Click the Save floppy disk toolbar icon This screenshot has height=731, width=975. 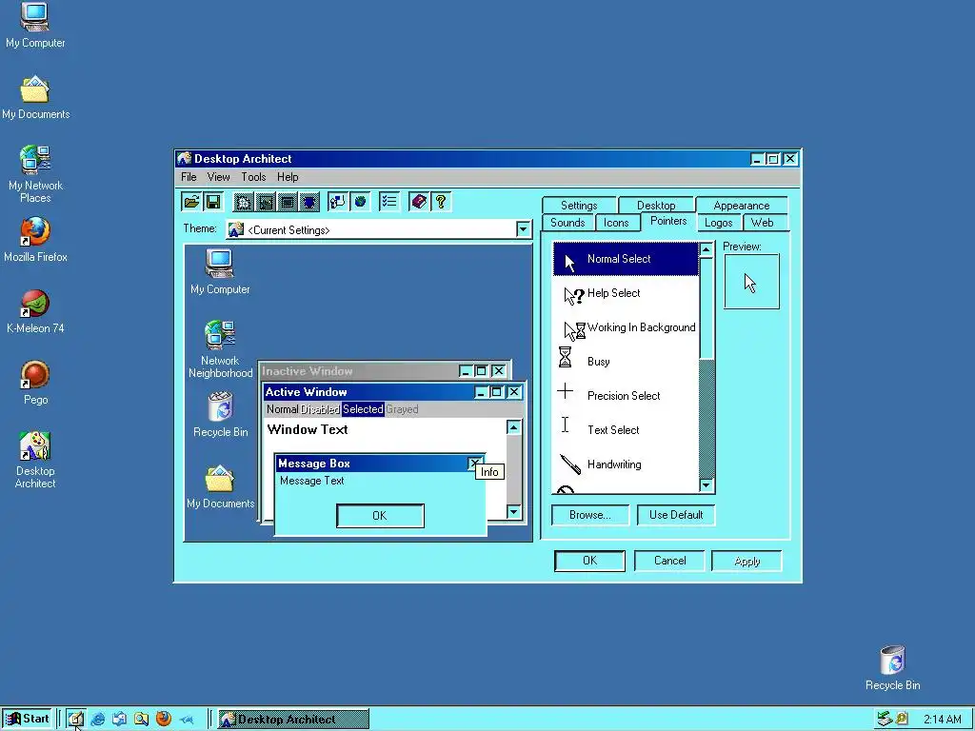[x=213, y=202]
